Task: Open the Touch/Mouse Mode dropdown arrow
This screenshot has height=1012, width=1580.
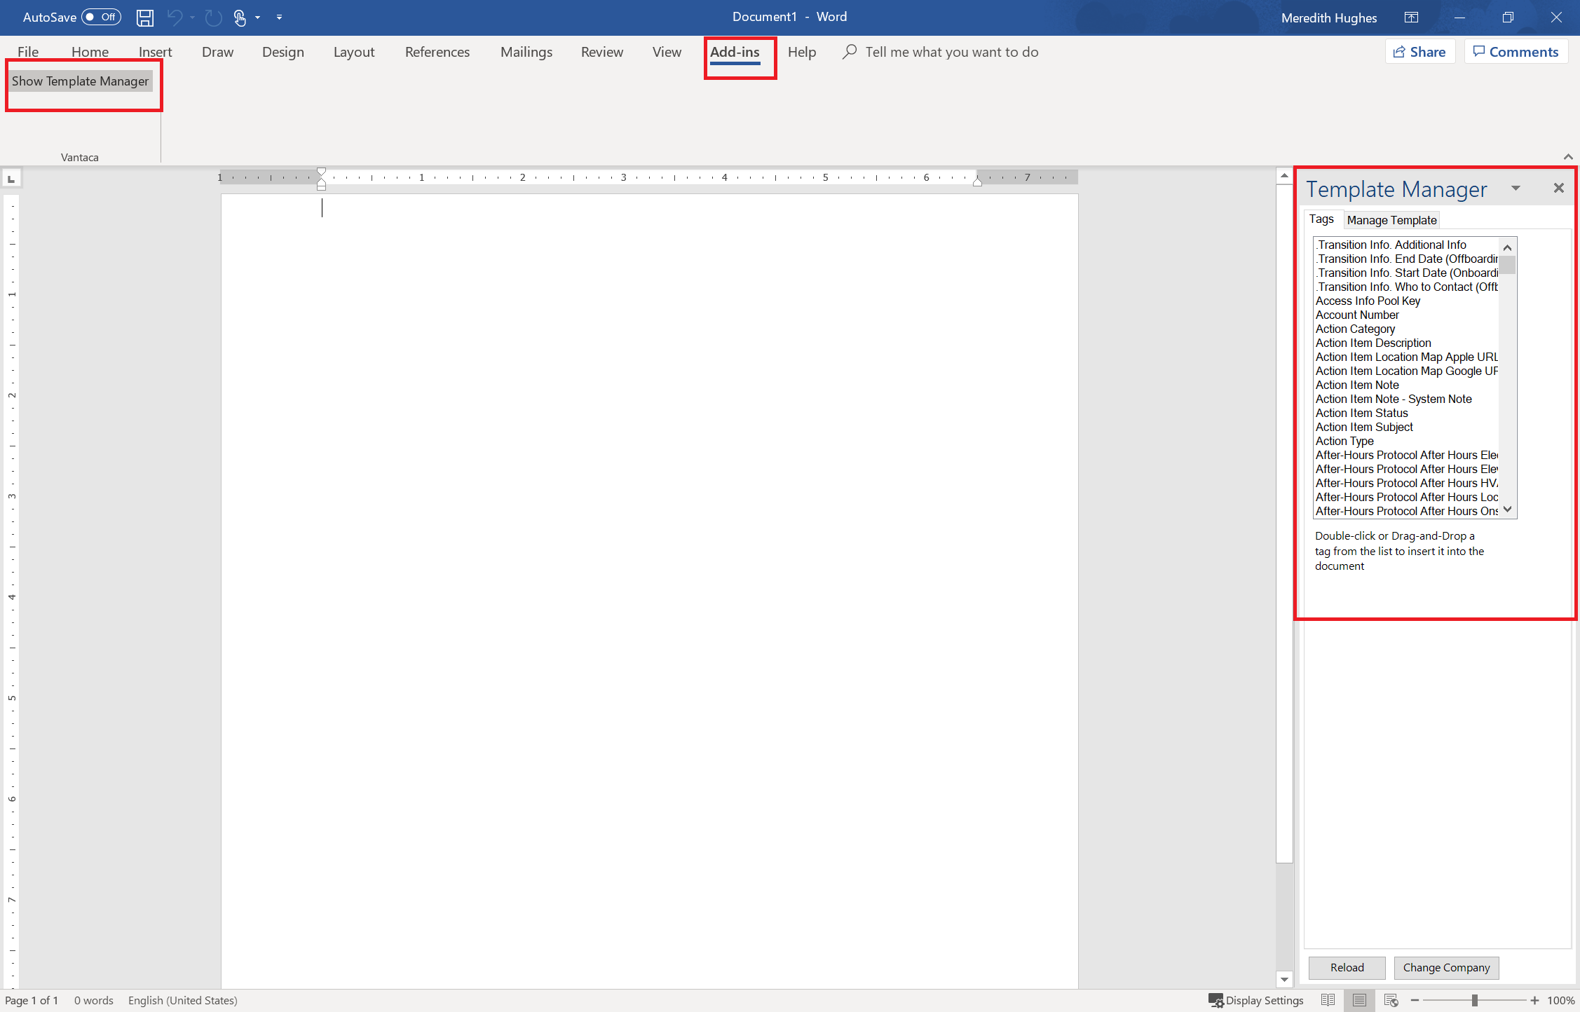Action: click(x=257, y=18)
